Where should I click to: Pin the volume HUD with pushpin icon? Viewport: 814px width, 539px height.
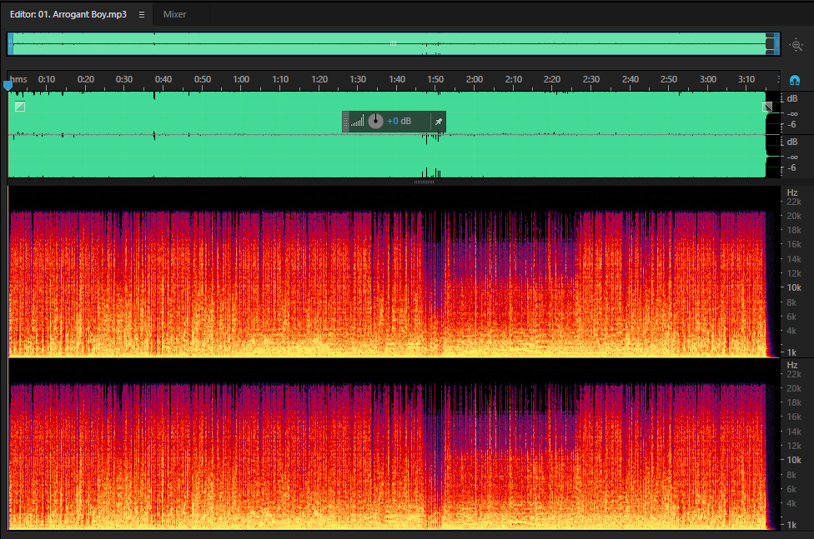439,122
